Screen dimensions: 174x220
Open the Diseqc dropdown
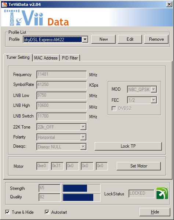tap(83, 147)
